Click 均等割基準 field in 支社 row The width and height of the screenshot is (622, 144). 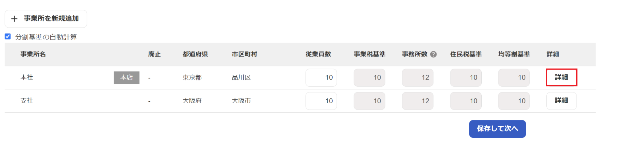click(514, 101)
